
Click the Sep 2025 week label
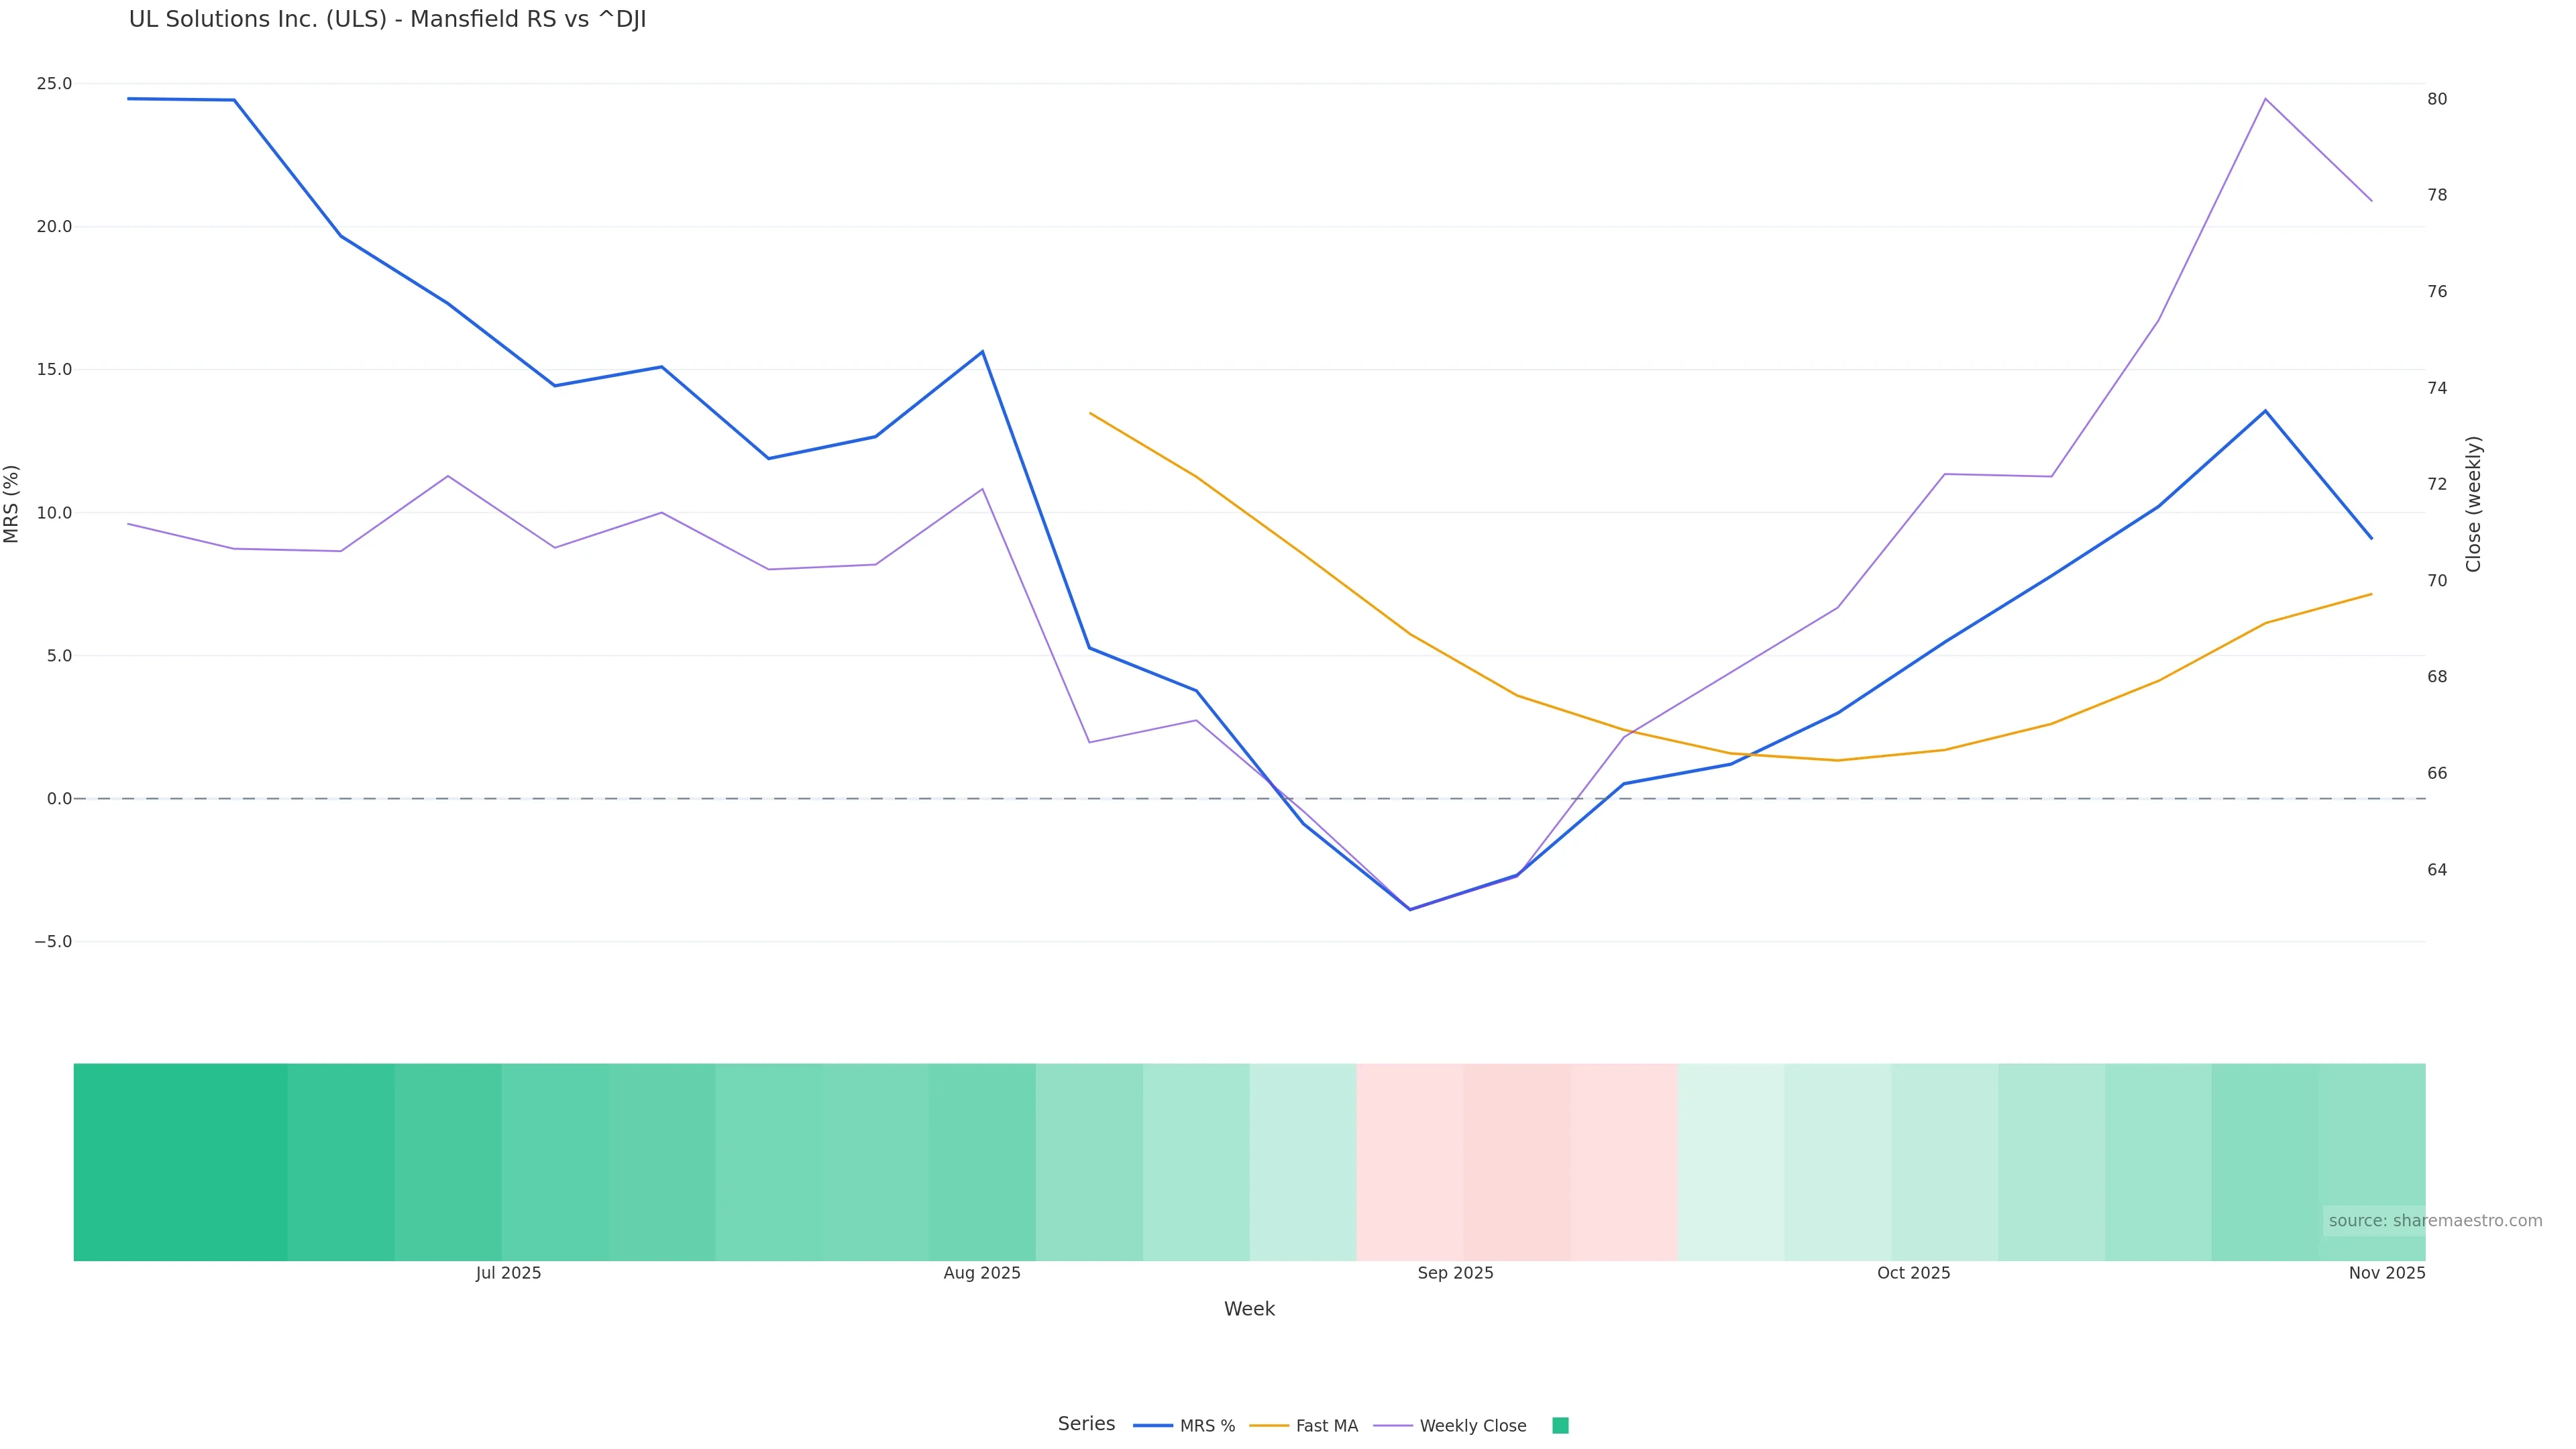pos(1455,1273)
